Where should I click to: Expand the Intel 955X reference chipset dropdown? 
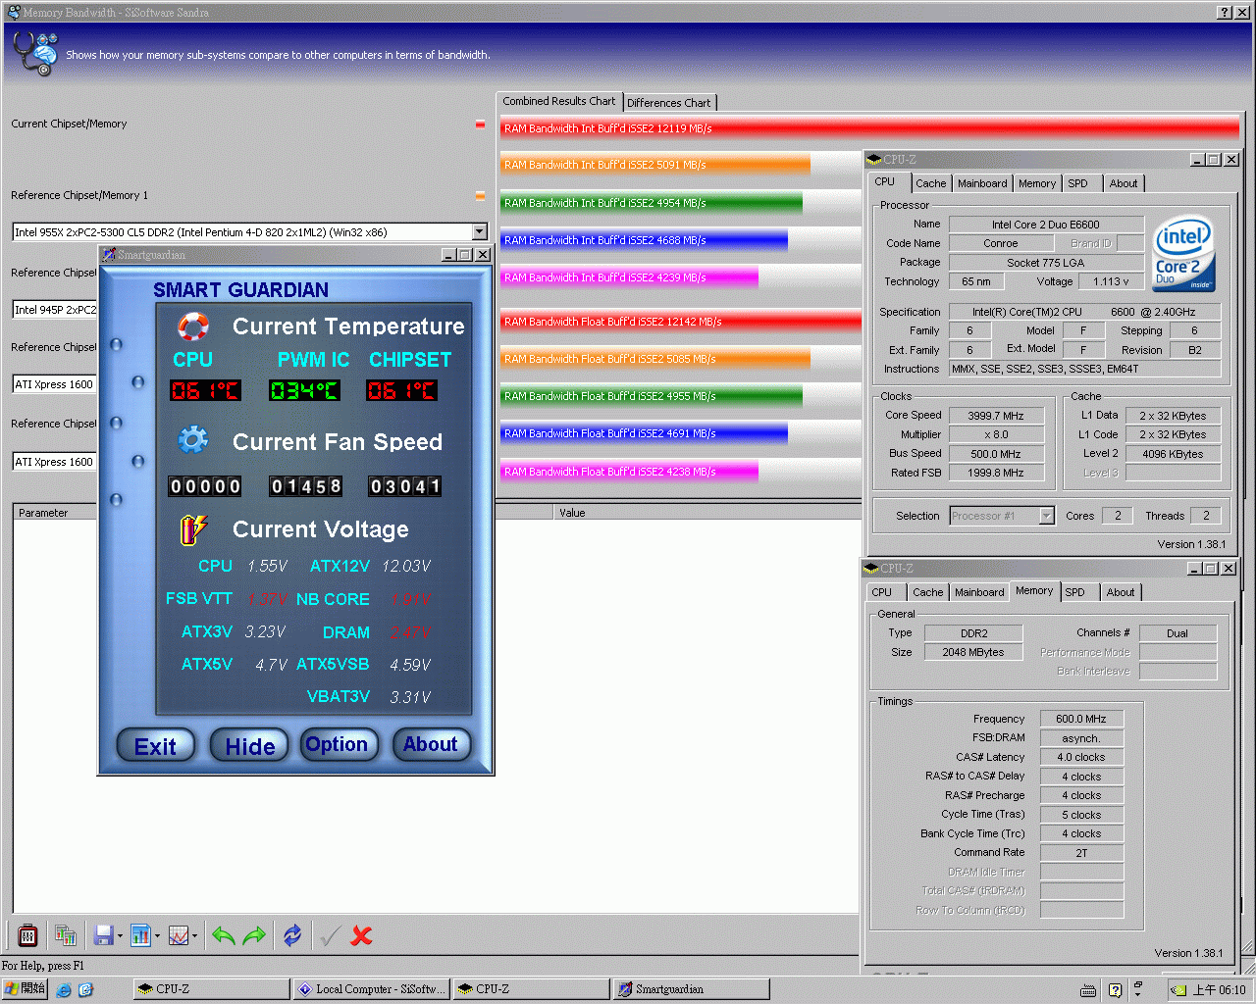[x=479, y=232]
